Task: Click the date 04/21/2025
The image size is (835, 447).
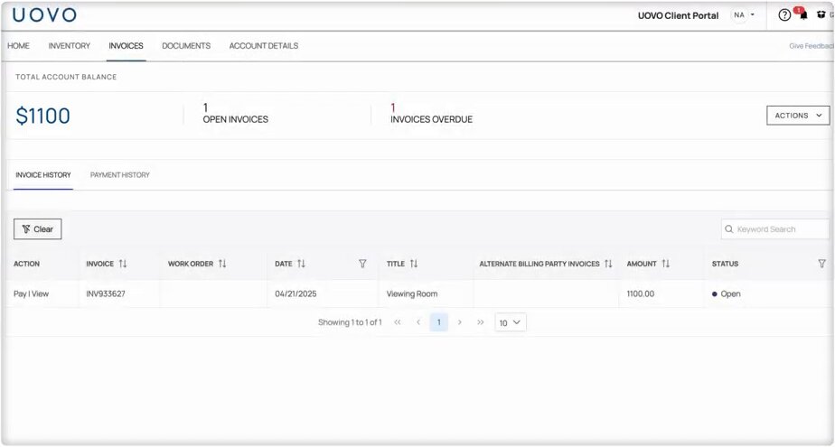Action: click(296, 293)
